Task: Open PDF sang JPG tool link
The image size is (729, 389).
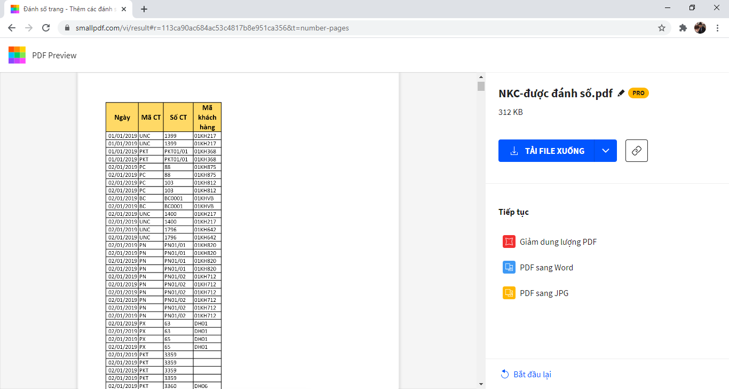Action: pyautogui.click(x=544, y=293)
